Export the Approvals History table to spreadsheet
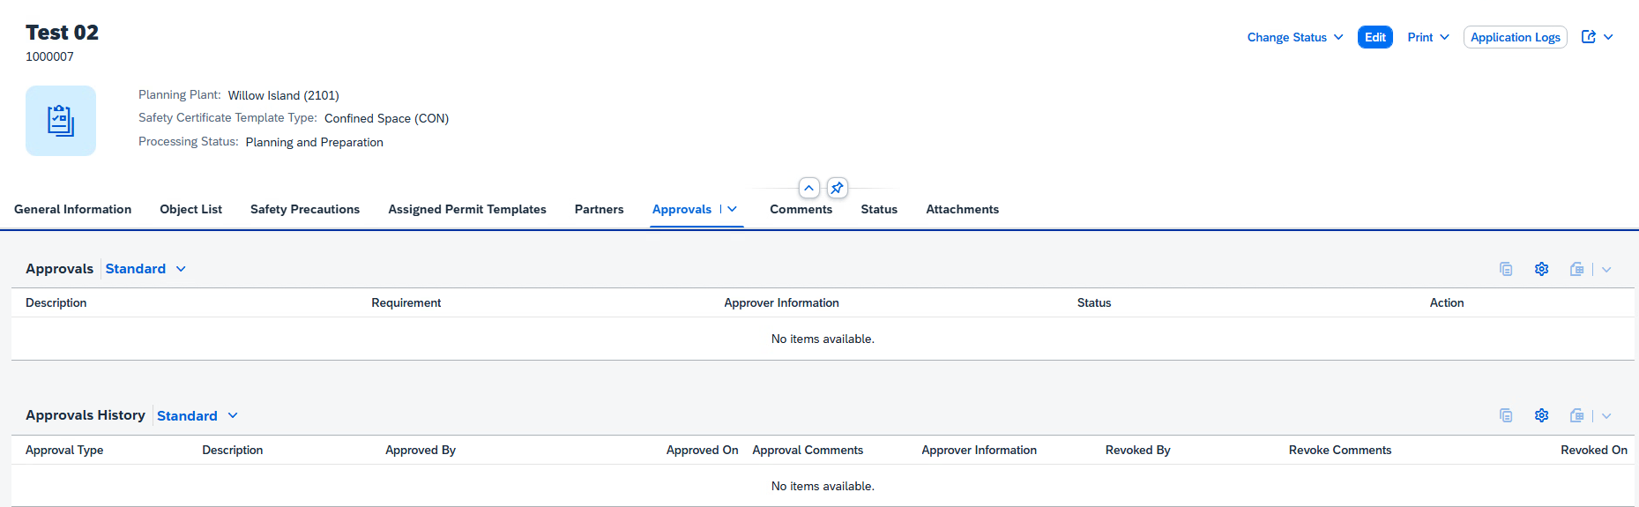Viewport: 1639px width, 507px height. click(1576, 415)
